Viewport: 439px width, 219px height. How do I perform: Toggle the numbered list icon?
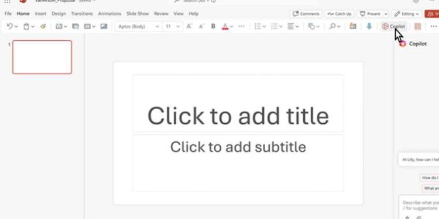pyautogui.click(x=275, y=26)
